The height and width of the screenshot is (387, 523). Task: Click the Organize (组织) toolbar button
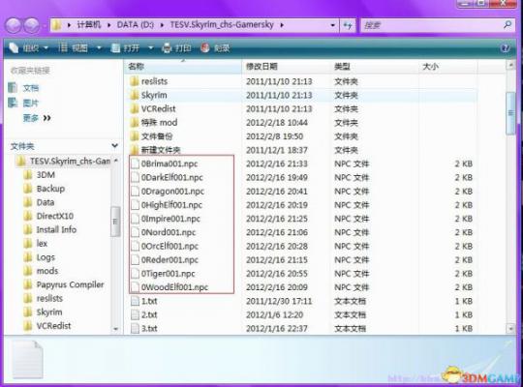point(28,48)
